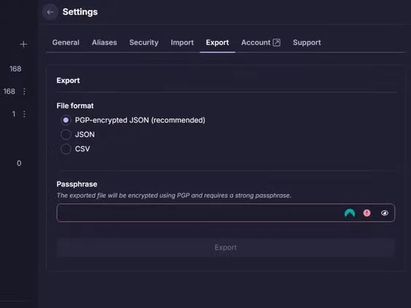Open the three-dot menu beside 168
411x308 pixels.
click(24, 91)
